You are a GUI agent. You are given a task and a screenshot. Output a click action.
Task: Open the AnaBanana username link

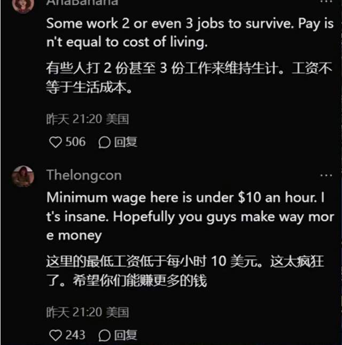[x=82, y=3]
